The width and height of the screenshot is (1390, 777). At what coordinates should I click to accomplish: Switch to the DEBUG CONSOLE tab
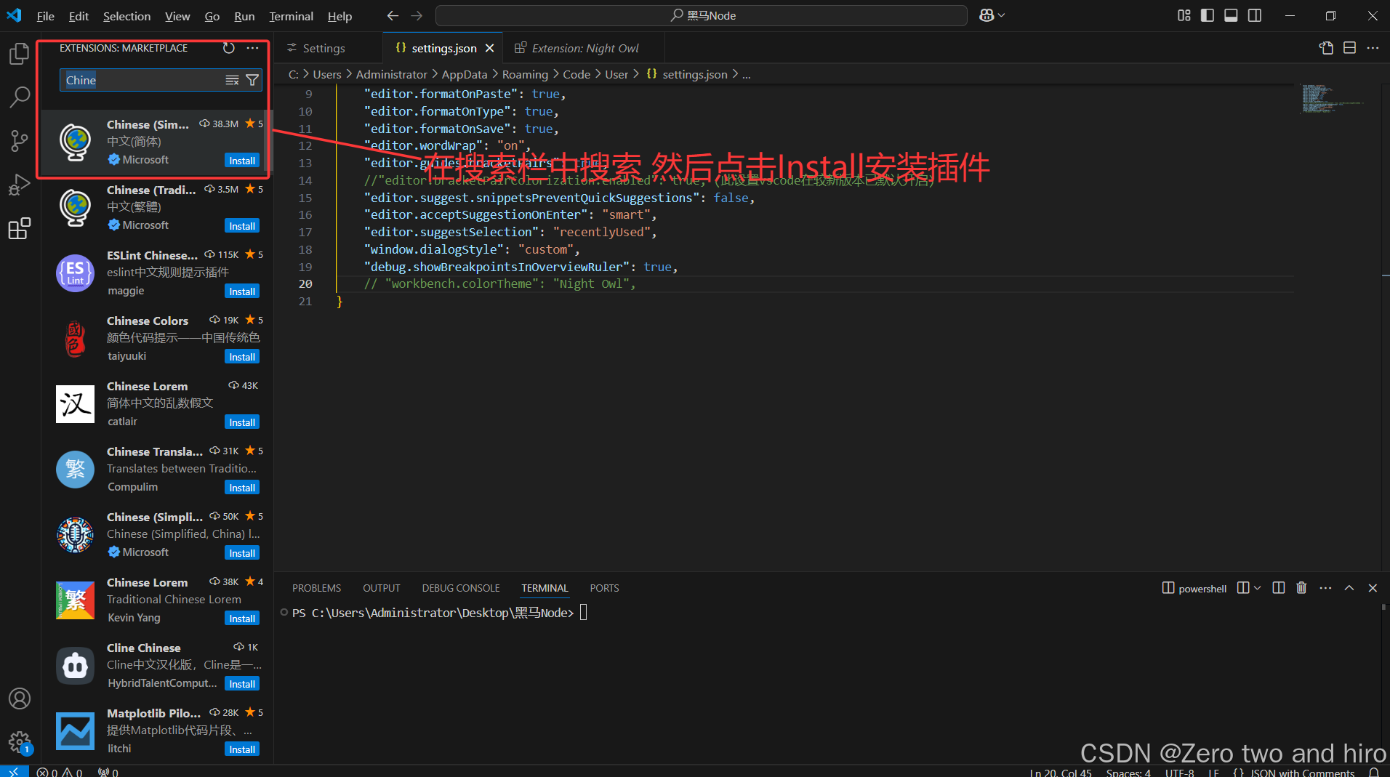pos(461,588)
